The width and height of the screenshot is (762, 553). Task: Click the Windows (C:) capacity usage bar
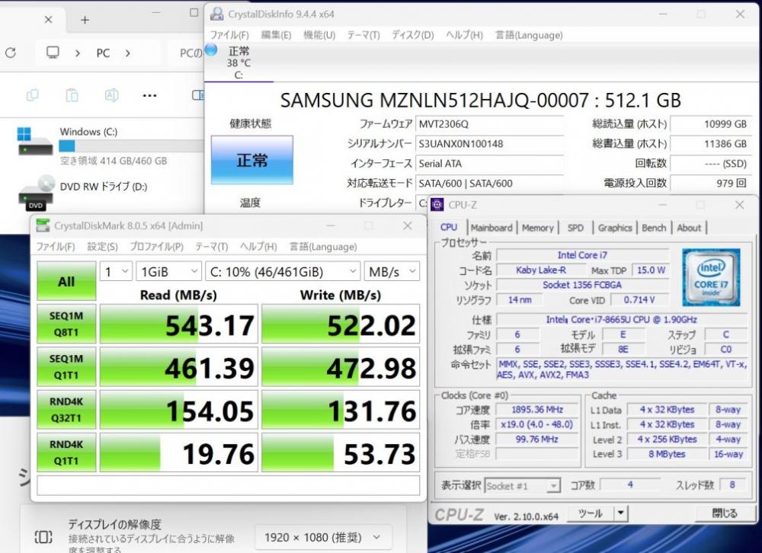(x=131, y=145)
